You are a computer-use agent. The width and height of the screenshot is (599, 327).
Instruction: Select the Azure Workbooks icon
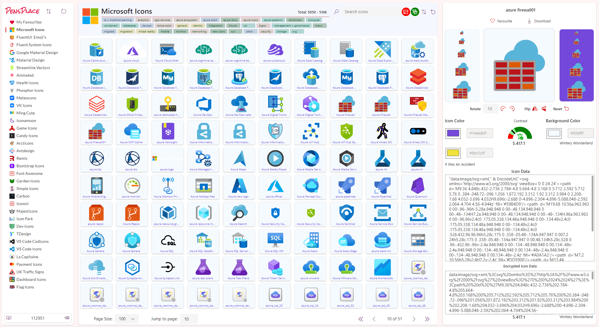tap(382, 269)
